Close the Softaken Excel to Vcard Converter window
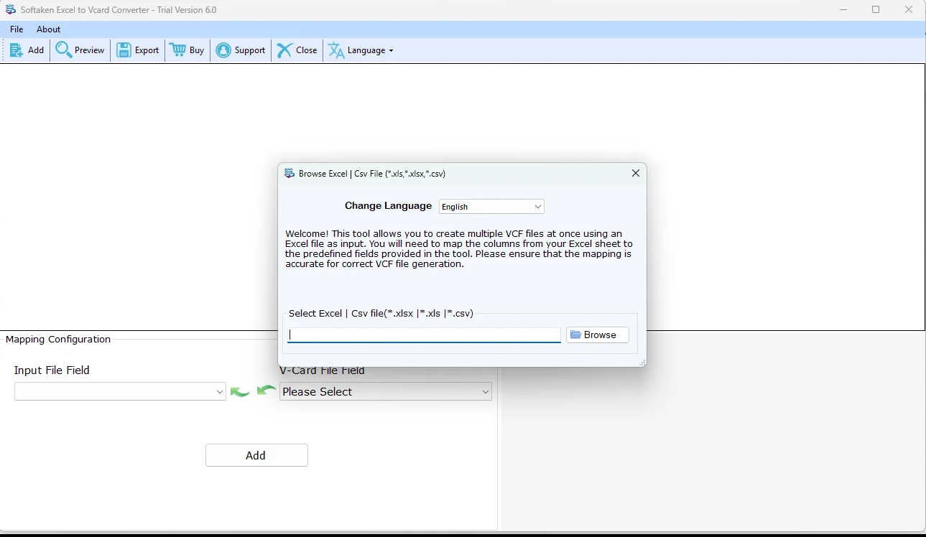The width and height of the screenshot is (926, 537). point(909,10)
